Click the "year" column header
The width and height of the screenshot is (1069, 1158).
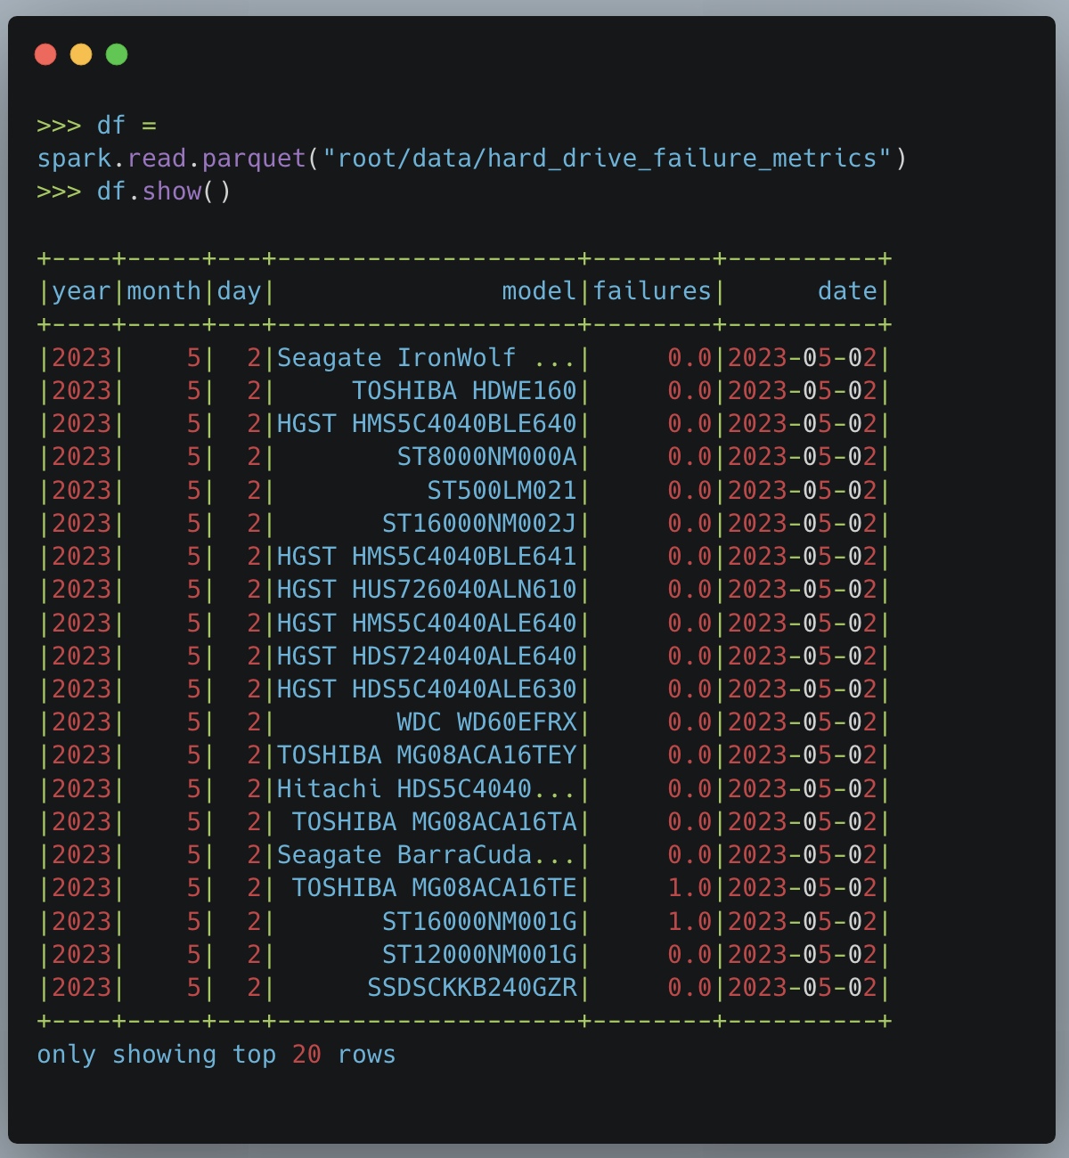coord(81,291)
